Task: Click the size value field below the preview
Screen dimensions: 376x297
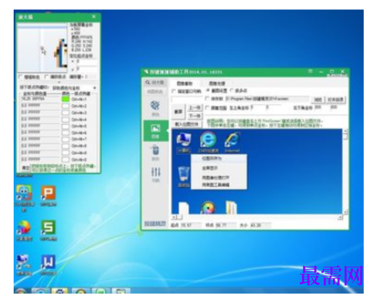Action: [x=261, y=225]
